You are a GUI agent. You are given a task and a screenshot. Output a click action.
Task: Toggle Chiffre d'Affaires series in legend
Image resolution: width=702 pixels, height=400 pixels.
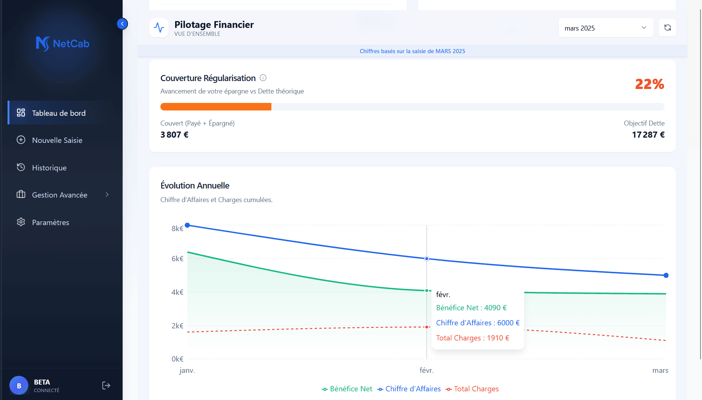pos(409,389)
